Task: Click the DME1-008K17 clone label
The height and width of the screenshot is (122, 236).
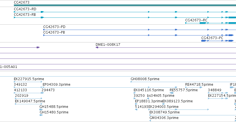Action: tap(108, 45)
